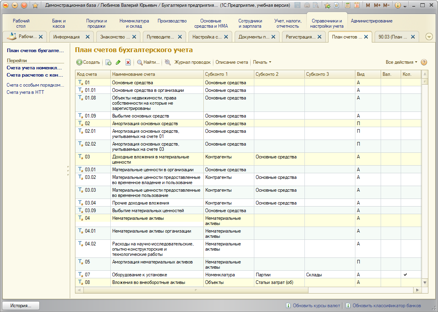Click the printer icon in title bar
Screen dimensions: 438x312
(307, 5)
